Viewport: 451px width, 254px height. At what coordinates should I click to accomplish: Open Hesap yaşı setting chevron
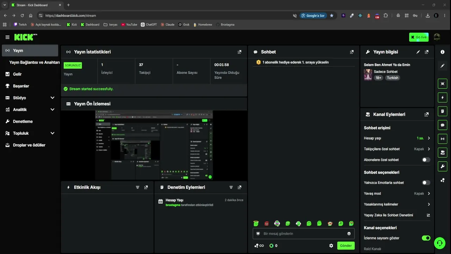click(x=429, y=138)
